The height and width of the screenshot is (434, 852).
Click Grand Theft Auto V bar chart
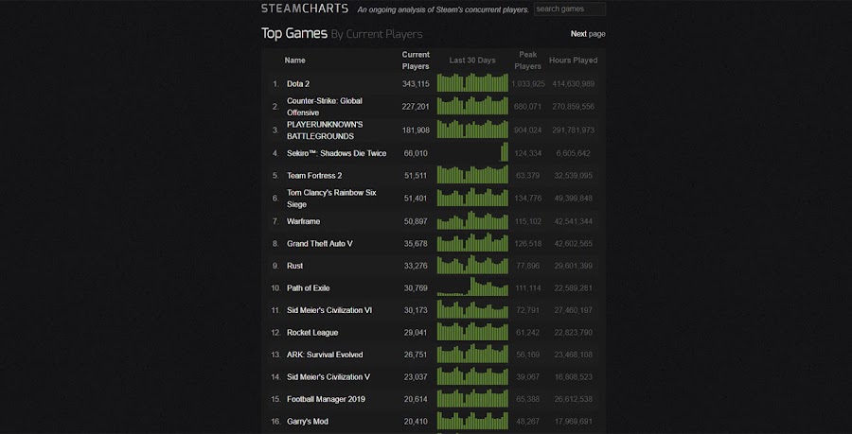pos(472,242)
